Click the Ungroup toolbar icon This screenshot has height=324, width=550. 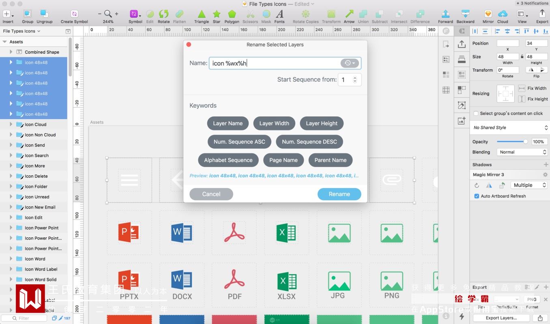[45, 16]
